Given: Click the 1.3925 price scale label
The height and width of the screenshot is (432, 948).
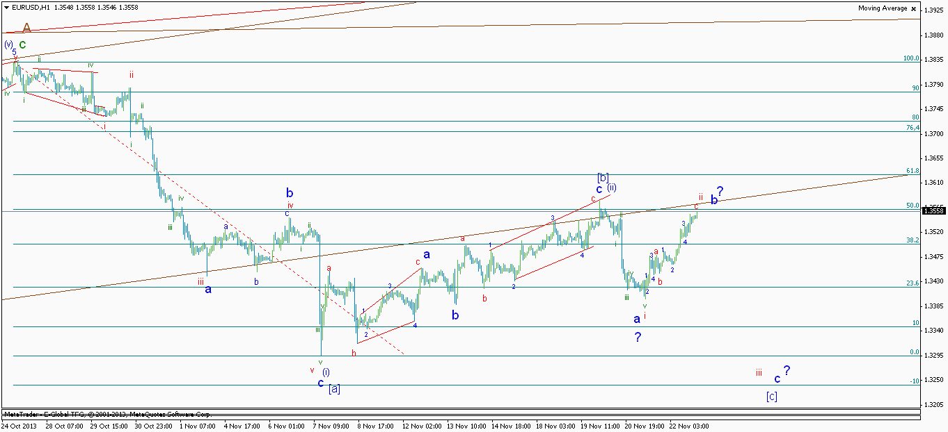Looking at the screenshot, I should click(x=934, y=10).
